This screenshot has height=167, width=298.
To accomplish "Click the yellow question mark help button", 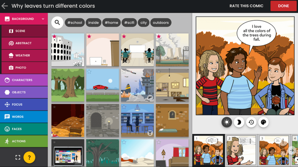I will click(29, 157).
